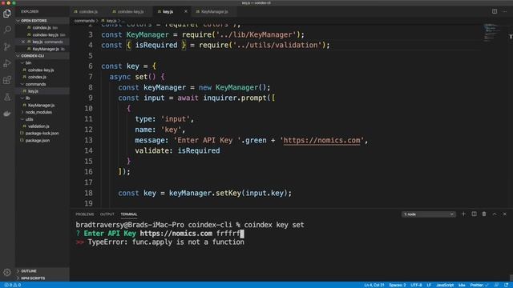Click line number 13 in gutter
This screenshot has height=288, width=513.
tap(88, 141)
